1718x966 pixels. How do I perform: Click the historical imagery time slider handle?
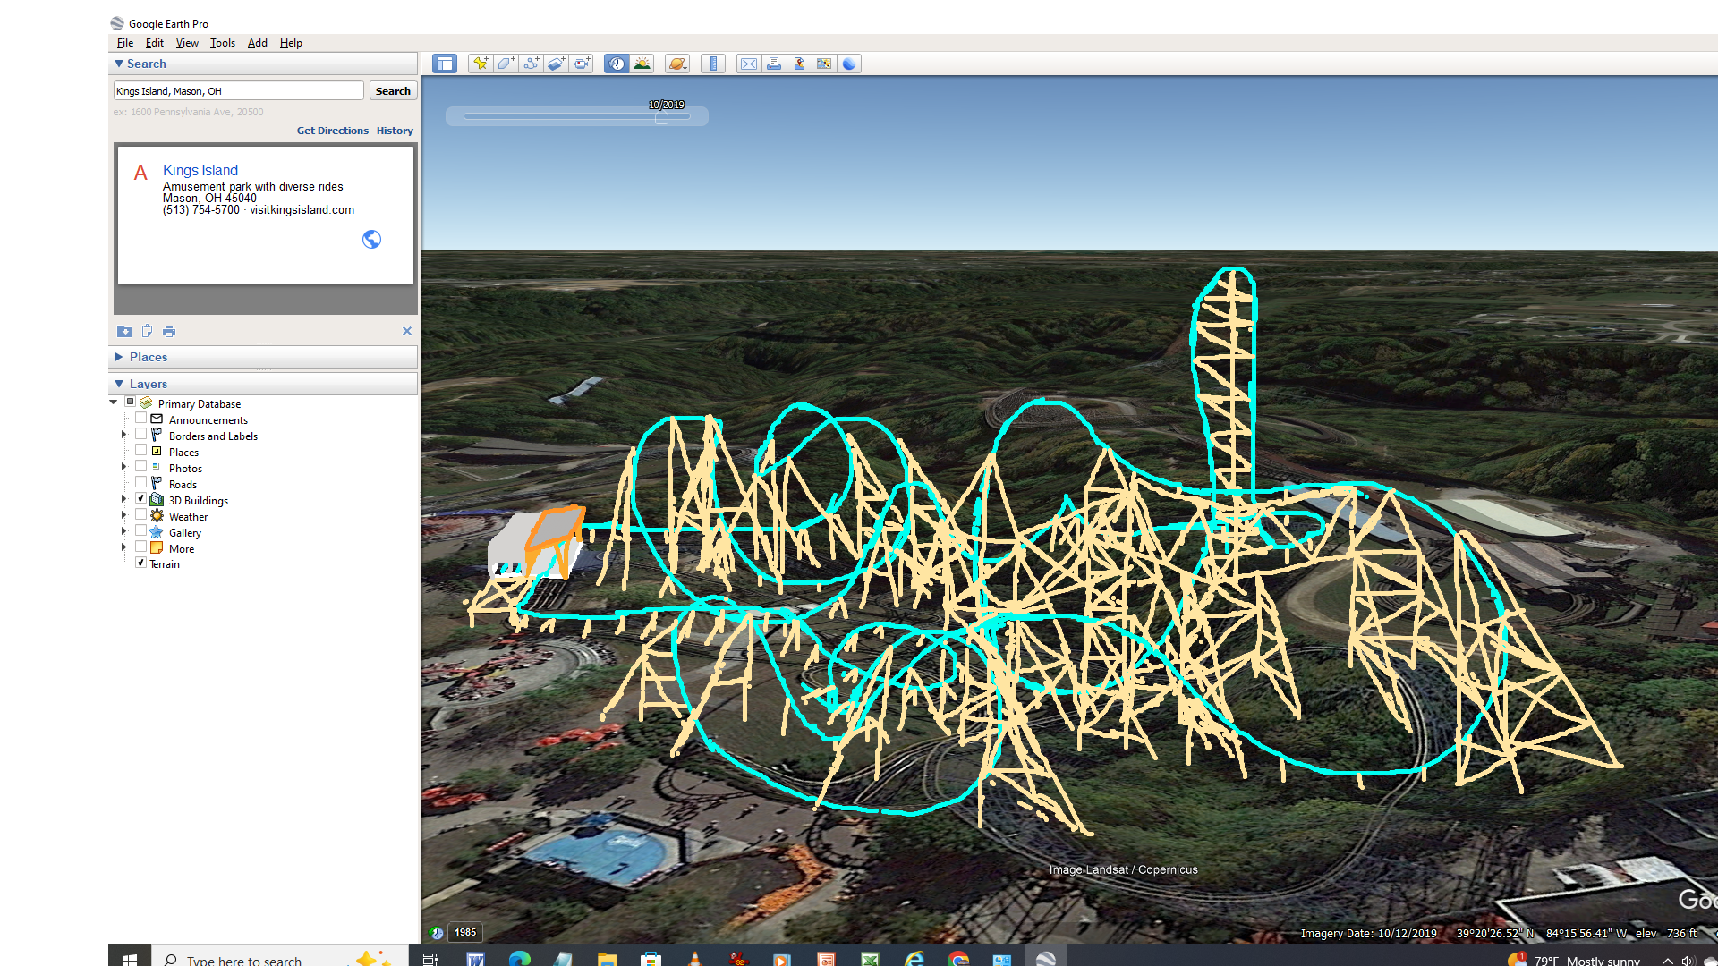coord(661,117)
